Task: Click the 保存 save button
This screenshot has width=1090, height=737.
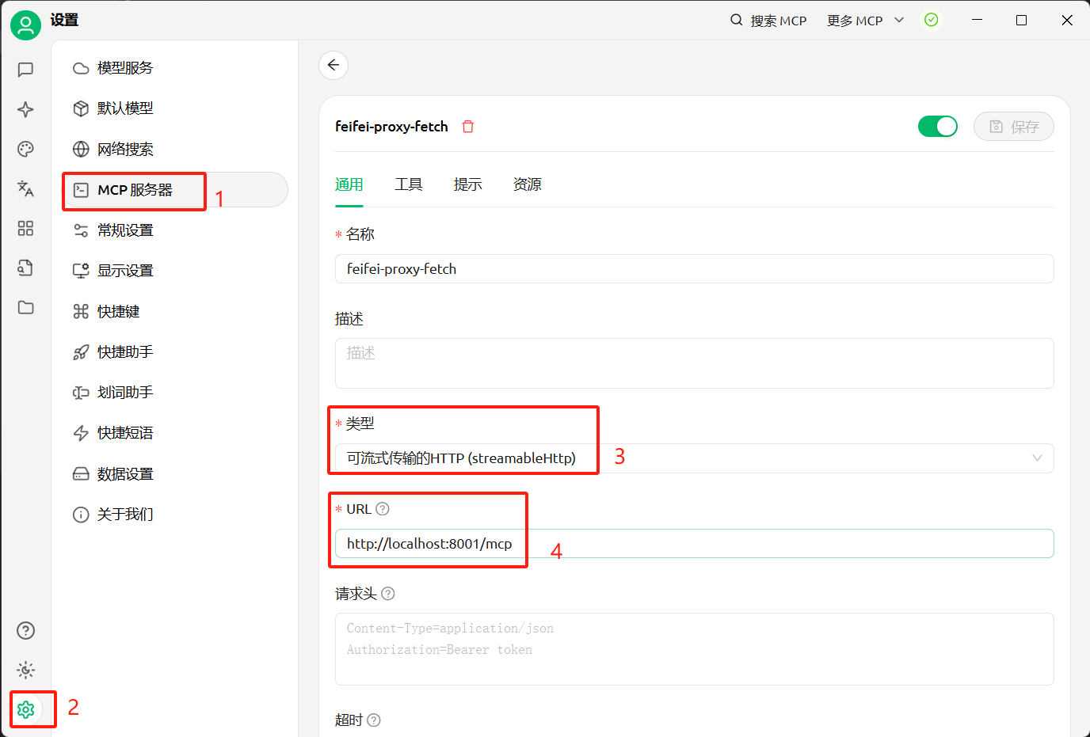Action: (1013, 127)
